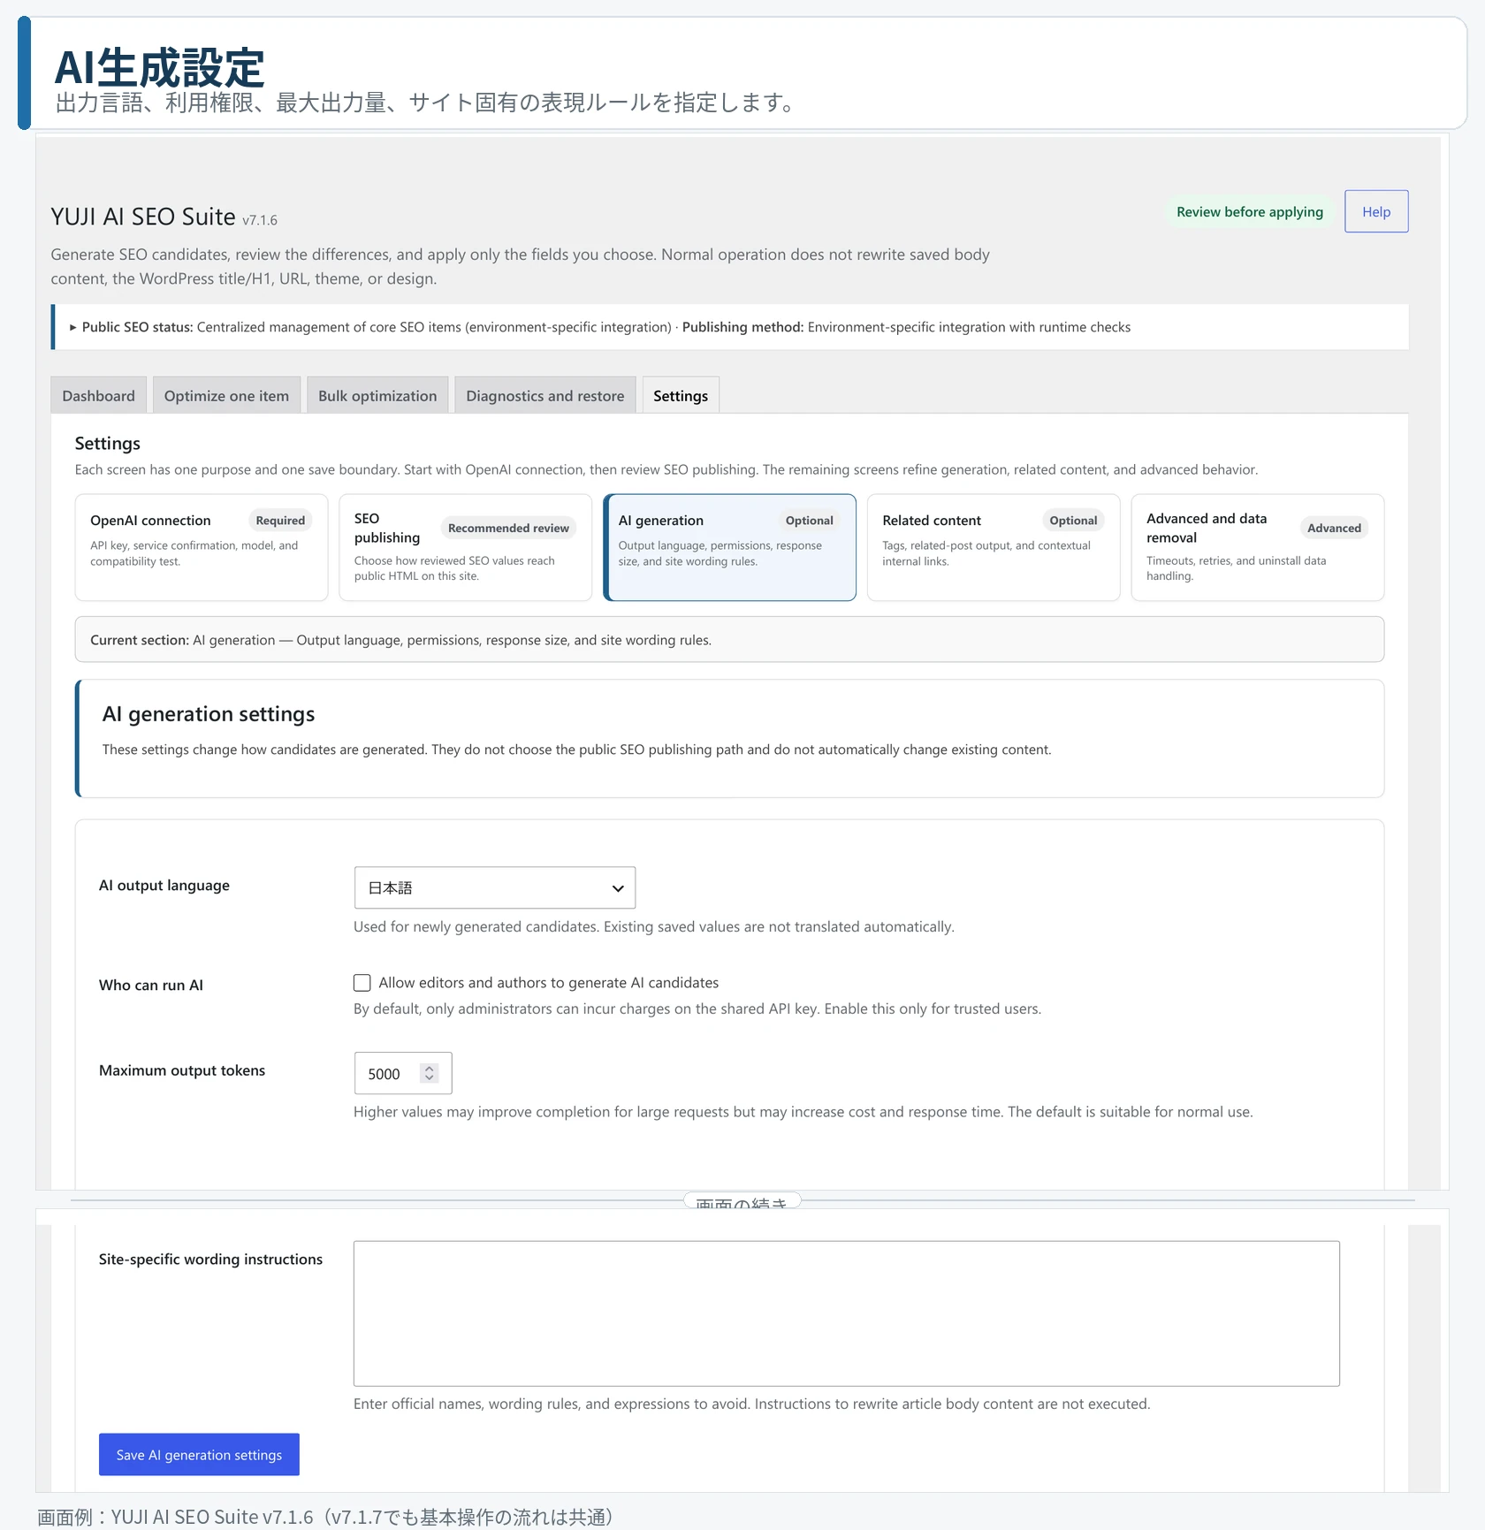The image size is (1485, 1530).
Task: Click the Required badge on OpenAI connection
Action: click(280, 521)
